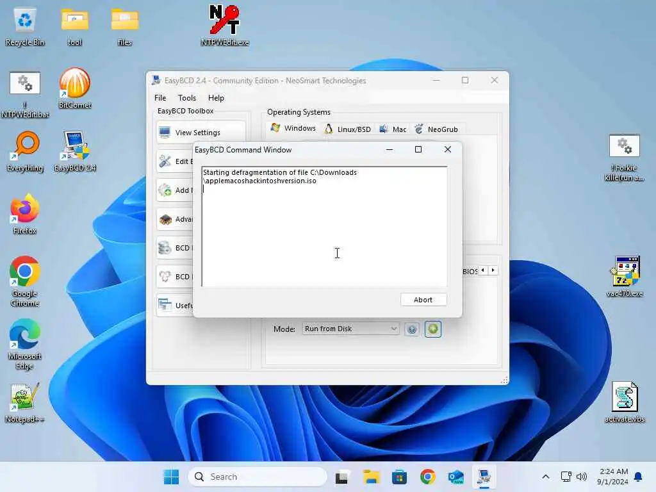Screen dimensions: 656x492
Task: Select the EasyBCD 2.4 desktop shortcut
Action: click(x=75, y=151)
